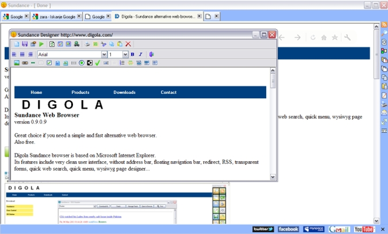Insert a radio button element
388x234 pixels.
coord(82,63)
